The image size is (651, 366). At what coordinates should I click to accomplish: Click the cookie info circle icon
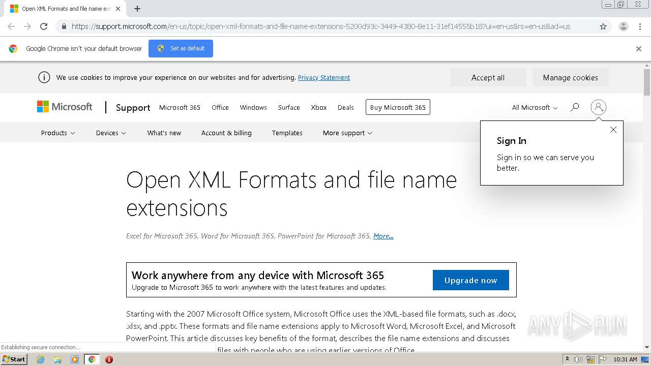tap(44, 77)
